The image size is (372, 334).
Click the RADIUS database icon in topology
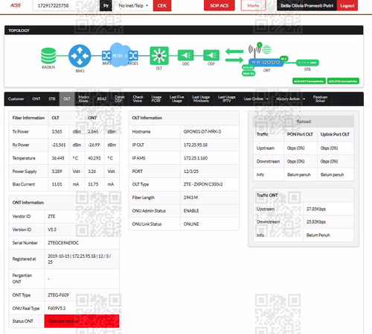[x=48, y=56]
